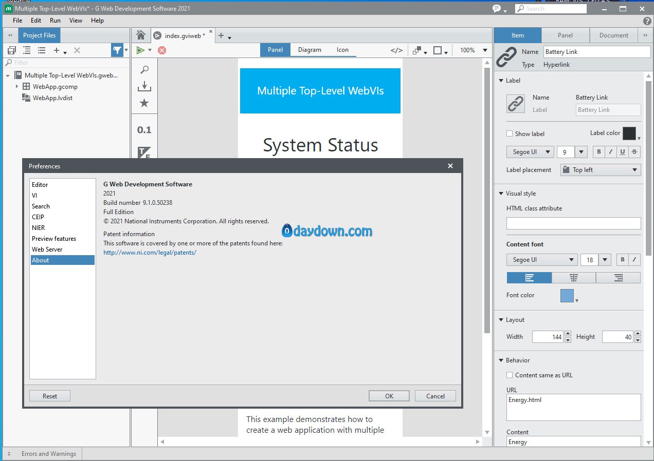Switch to the Diagram tab
Screen dimensions: 654x461
pos(310,50)
